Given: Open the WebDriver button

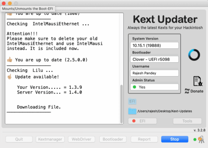Looking at the screenshot, I should pos(81,139).
